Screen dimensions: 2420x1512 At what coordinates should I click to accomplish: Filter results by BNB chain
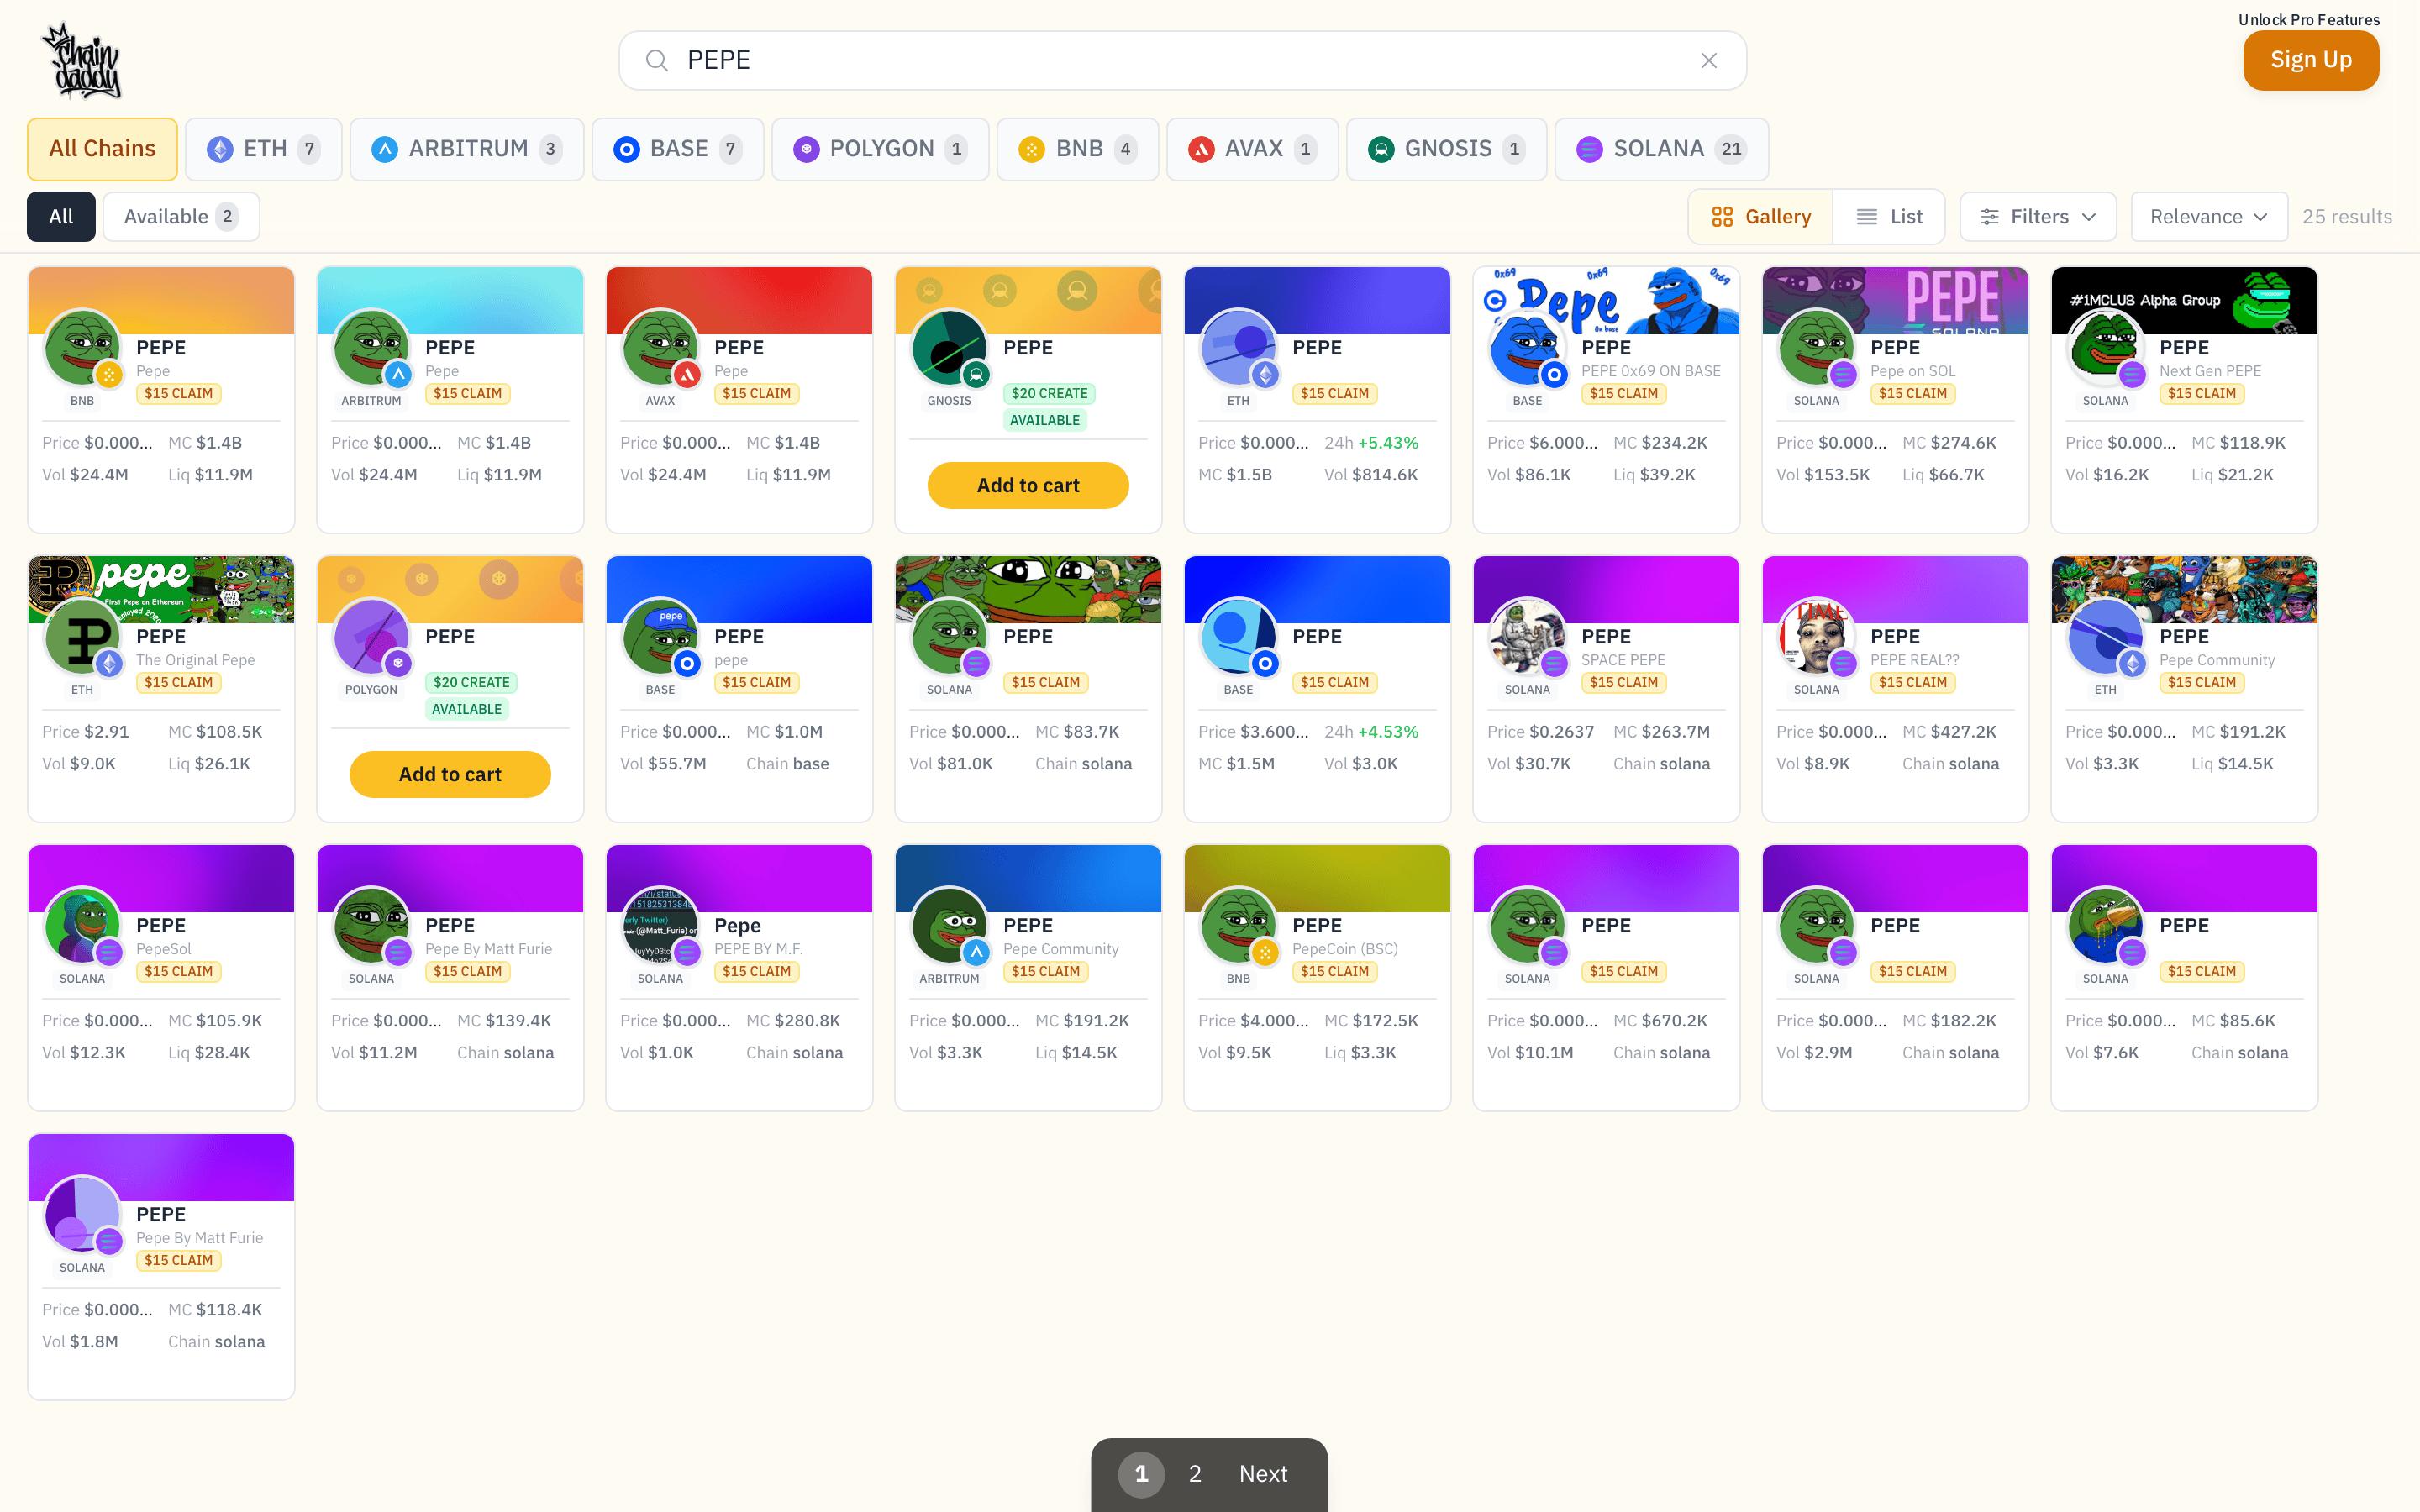point(1078,149)
